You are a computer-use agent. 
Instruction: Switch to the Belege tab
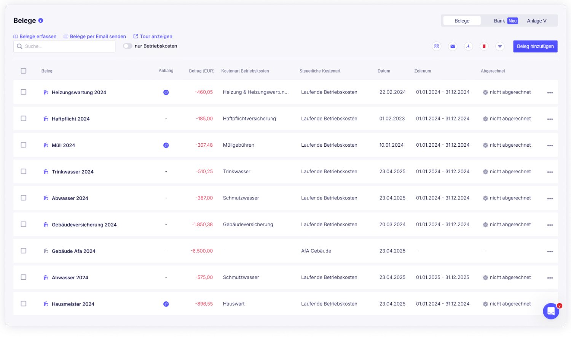(462, 21)
